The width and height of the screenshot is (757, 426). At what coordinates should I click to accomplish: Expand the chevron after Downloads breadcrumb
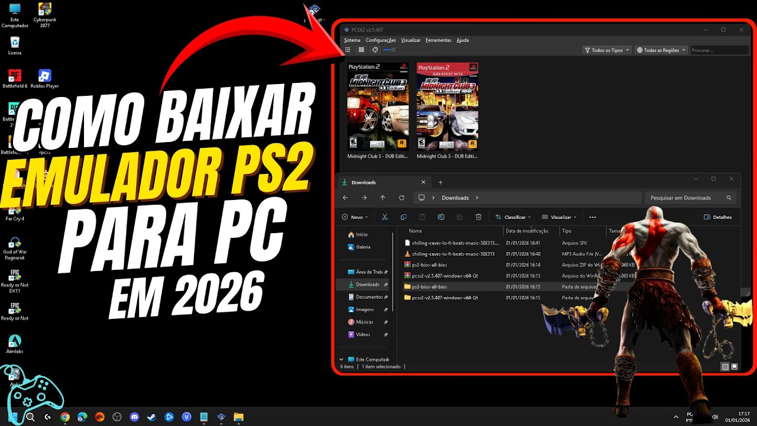coord(477,198)
